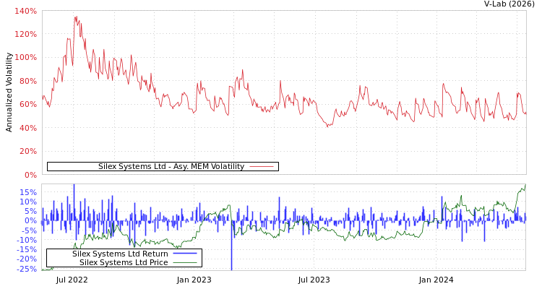Click the lowest volatility trough near 40%
This screenshot has width=542, height=289.
click(x=327, y=126)
